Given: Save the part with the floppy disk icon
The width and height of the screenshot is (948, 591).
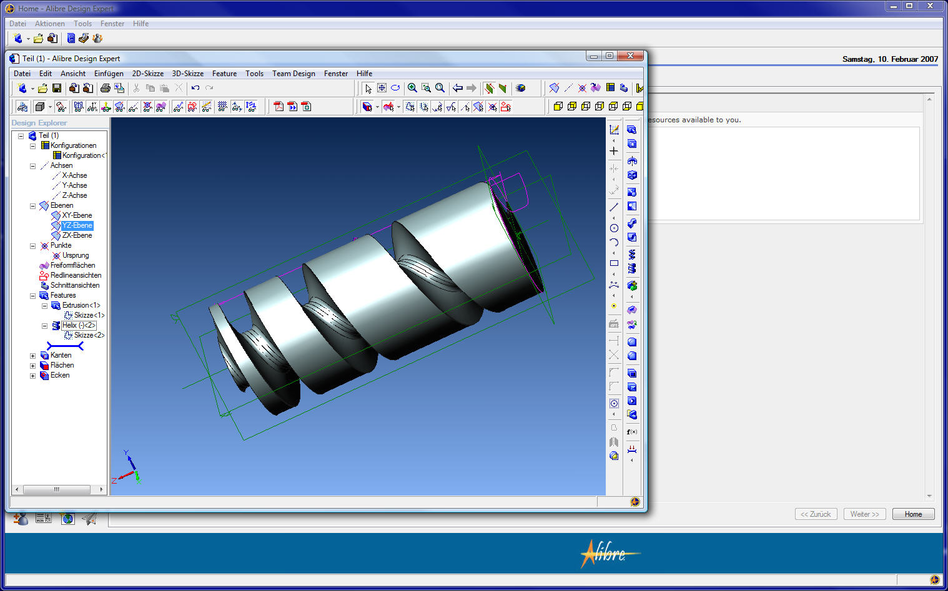Looking at the screenshot, I should [57, 88].
